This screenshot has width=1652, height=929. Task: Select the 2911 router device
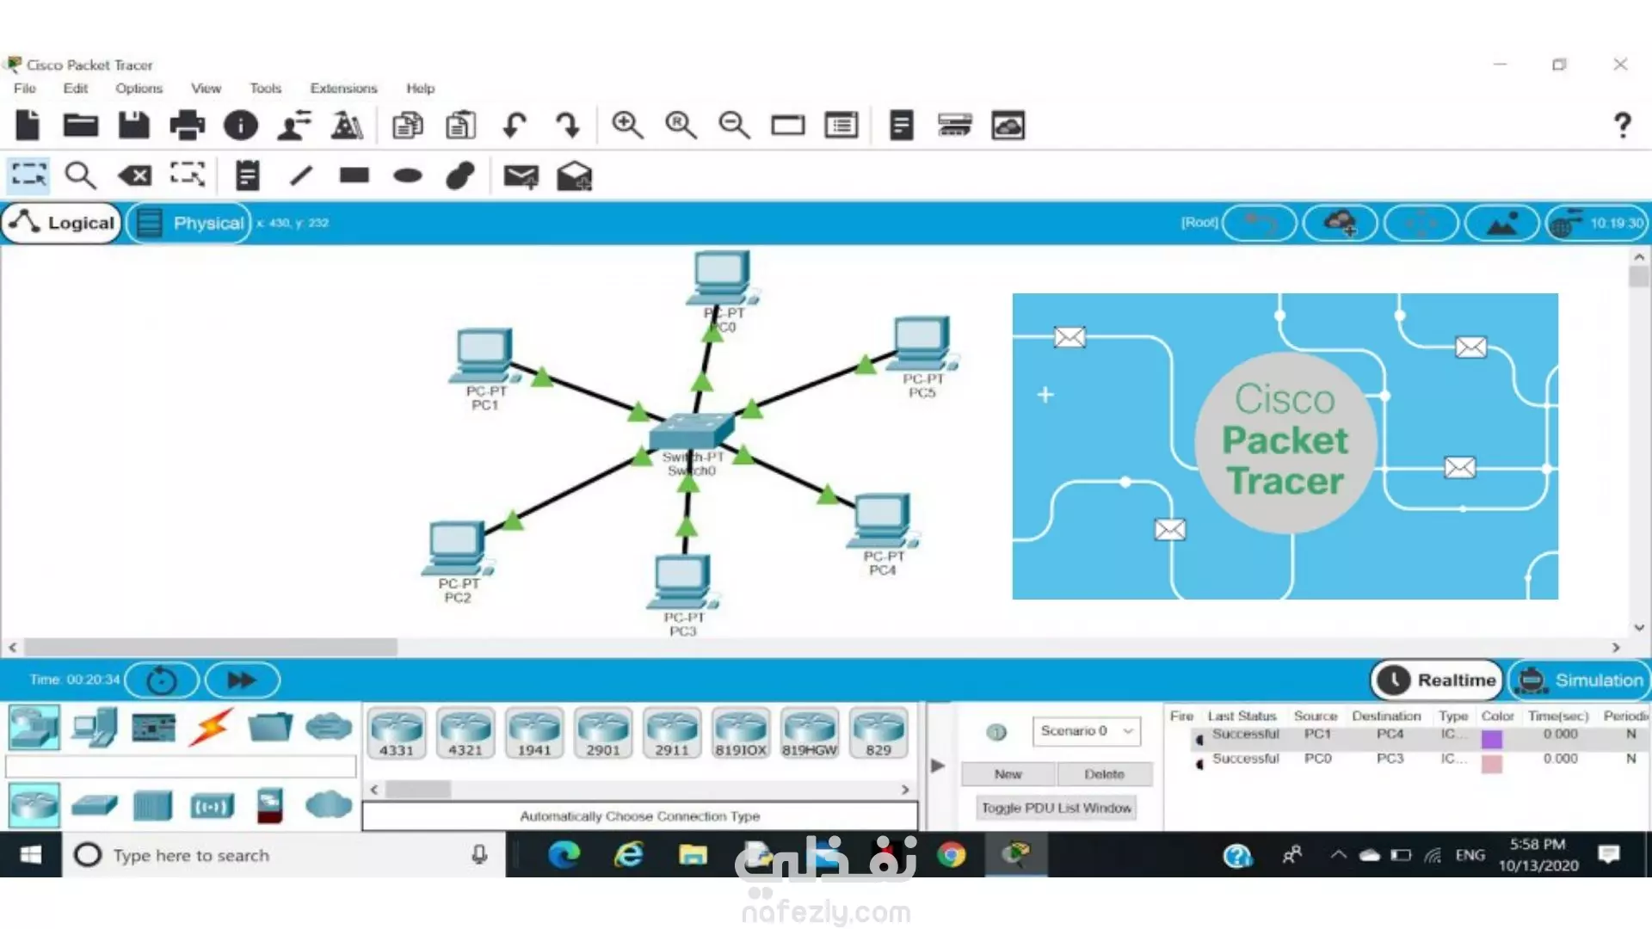(672, 733)
